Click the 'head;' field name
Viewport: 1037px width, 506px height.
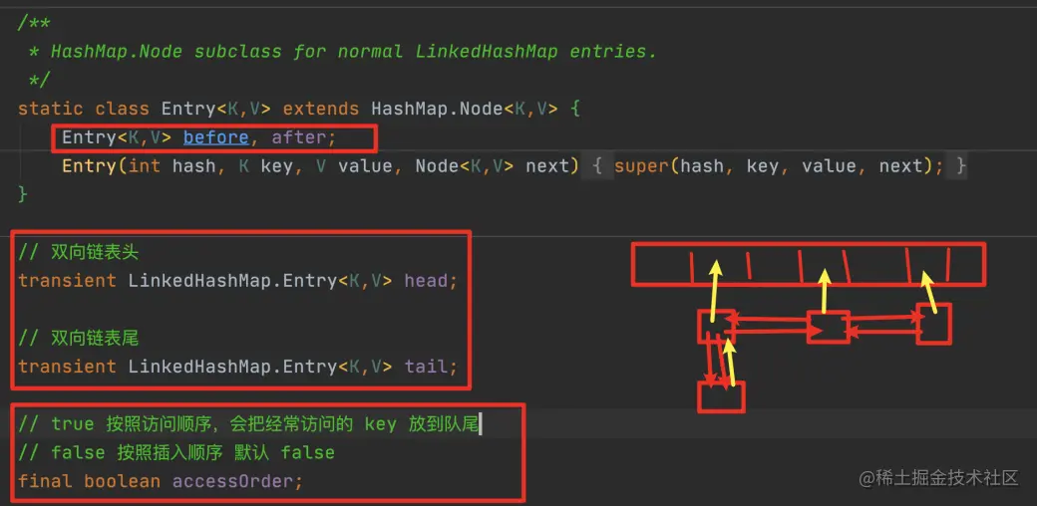(x=431, y=280)
